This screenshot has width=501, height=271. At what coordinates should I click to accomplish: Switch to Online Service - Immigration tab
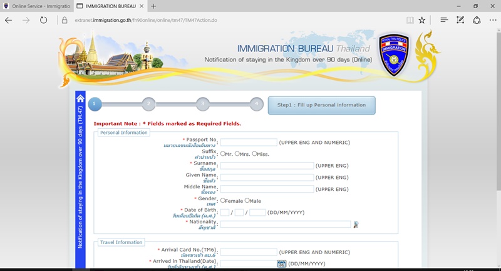(37, 6)
